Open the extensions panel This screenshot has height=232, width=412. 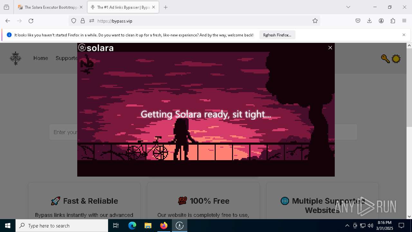pyautogui.click(x=393, y=21)
